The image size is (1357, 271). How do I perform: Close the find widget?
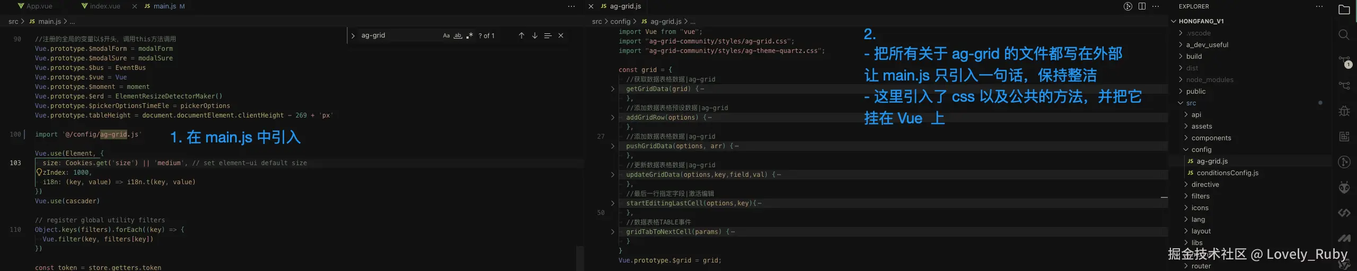(x=561, y=35)
